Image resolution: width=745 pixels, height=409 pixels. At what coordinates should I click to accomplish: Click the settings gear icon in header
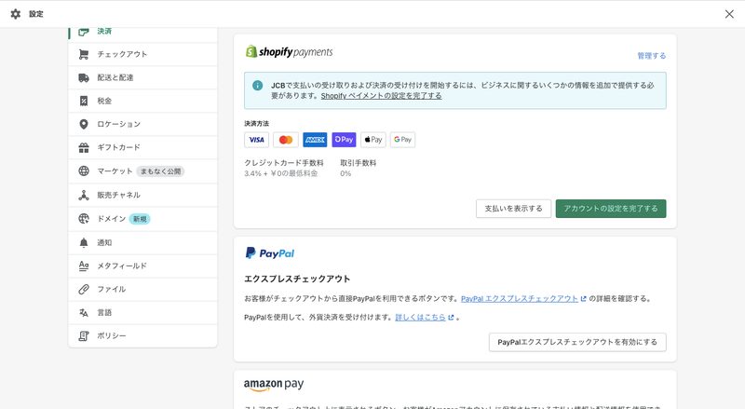click(16, 14)
